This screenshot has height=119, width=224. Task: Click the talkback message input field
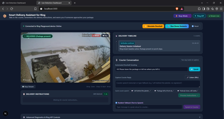click(149, 107)
